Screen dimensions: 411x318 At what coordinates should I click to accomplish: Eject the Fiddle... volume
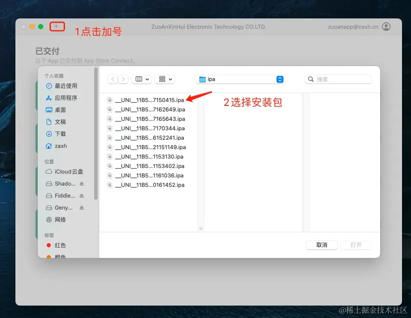(x=81, y=196)
